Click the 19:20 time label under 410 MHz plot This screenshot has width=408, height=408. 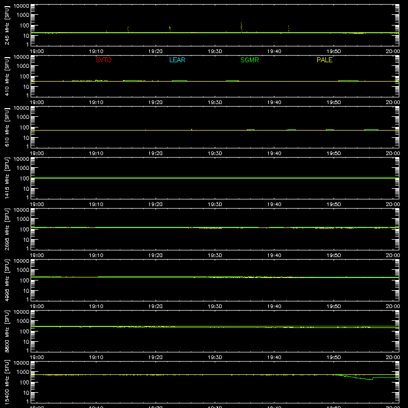tap(156, 103)
